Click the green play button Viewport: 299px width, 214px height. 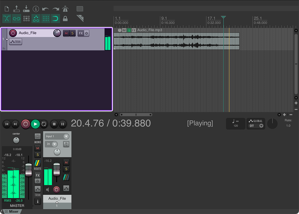coord(35,124)
